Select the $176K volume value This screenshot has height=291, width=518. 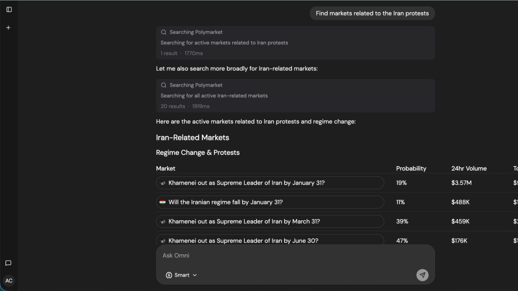(x=459, y=240)
